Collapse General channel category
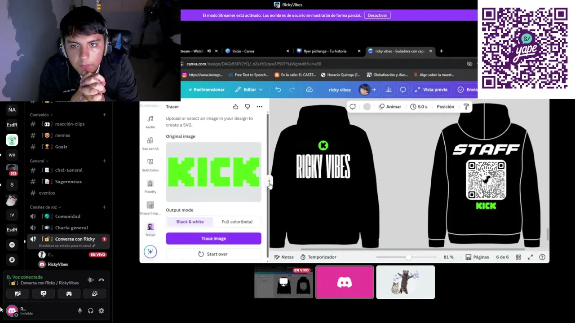Screen dimensions: 575x323 (39, 161)
